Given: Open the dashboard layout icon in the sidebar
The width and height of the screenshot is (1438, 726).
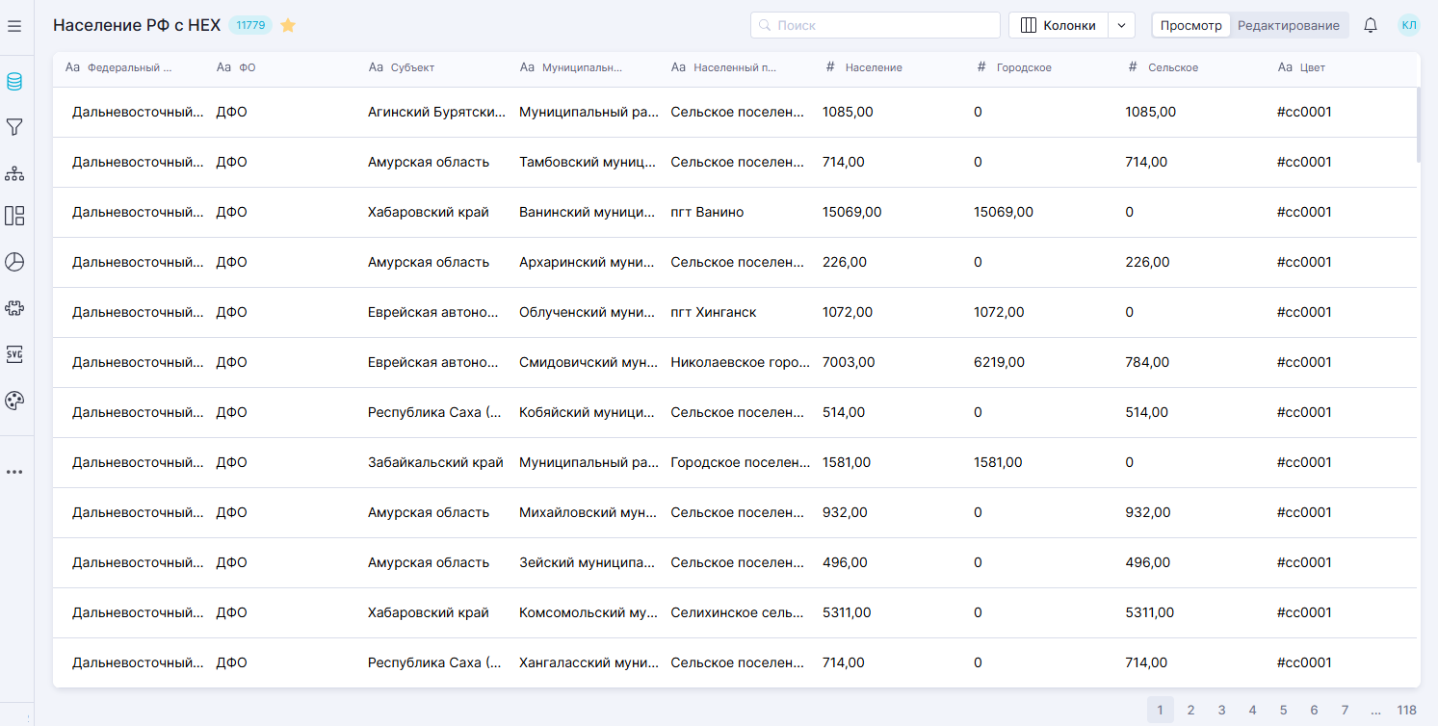Looking at the screenshot, I should coord(14,216).
